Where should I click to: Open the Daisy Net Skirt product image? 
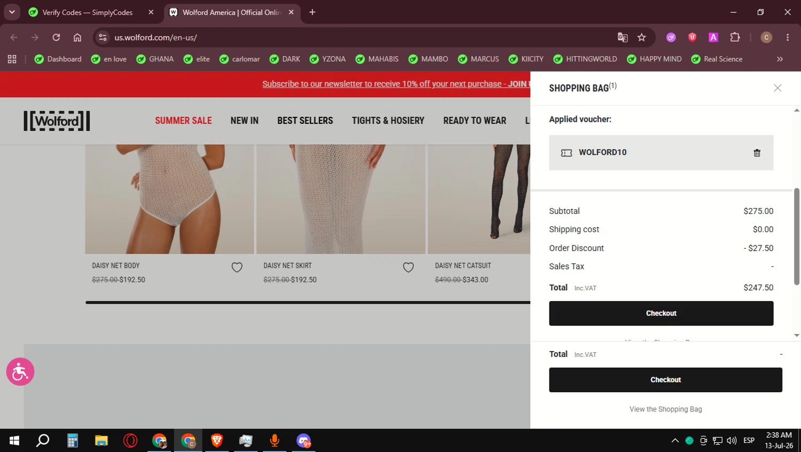(x=341, y=199)
